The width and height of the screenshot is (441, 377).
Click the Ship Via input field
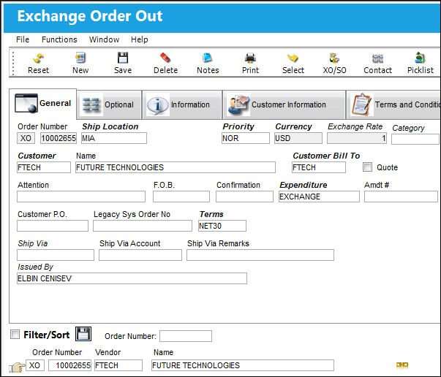coord(56,255)
